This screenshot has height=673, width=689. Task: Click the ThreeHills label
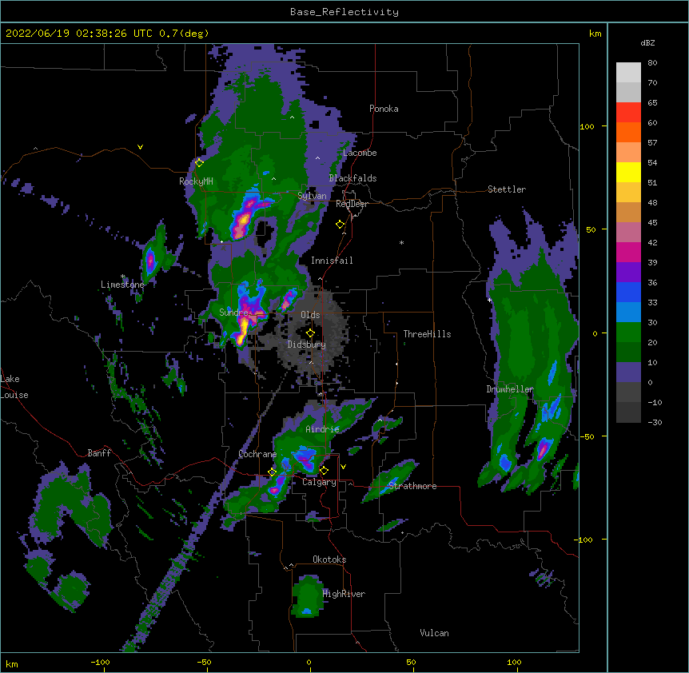(x=427, y=334)
